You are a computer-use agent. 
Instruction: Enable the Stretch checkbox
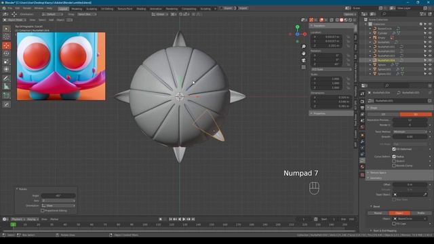(394, 161)
